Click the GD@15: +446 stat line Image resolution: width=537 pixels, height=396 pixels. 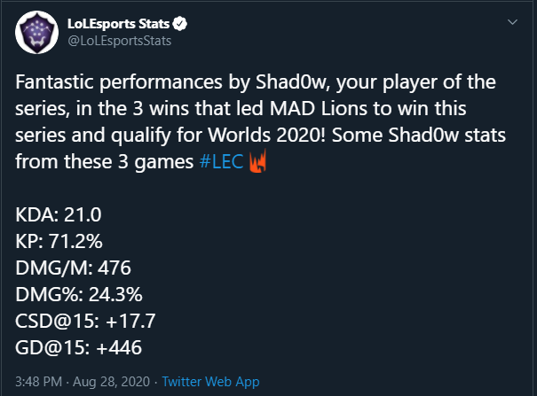78,347
